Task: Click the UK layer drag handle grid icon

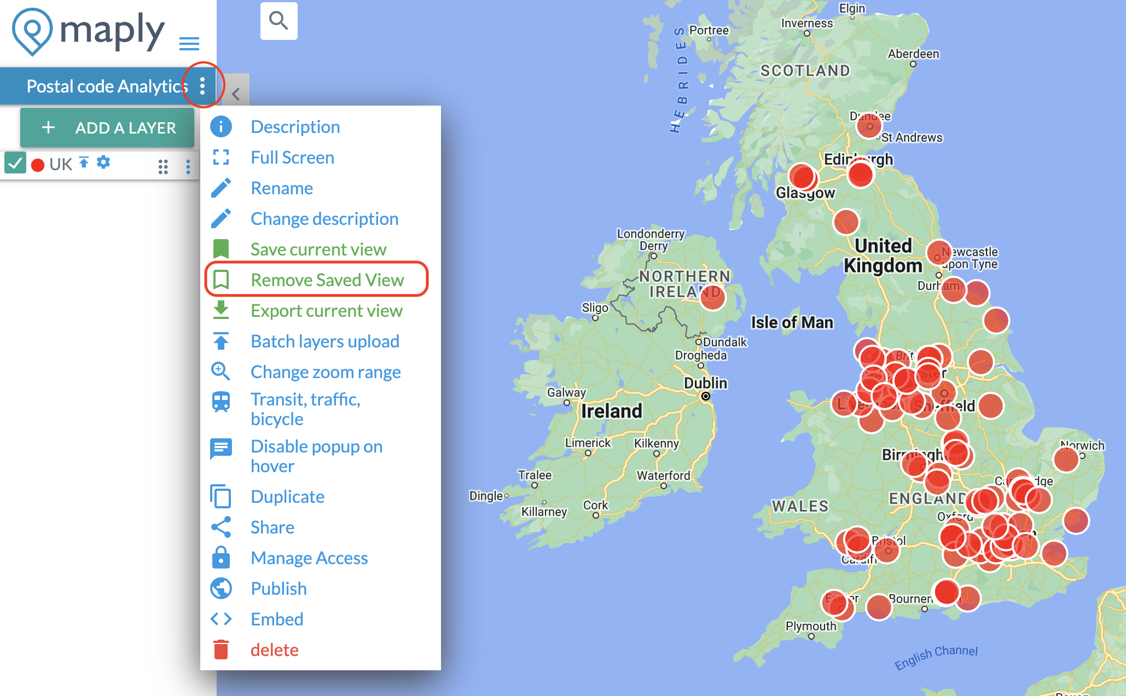Action: (x=162, y=166)
